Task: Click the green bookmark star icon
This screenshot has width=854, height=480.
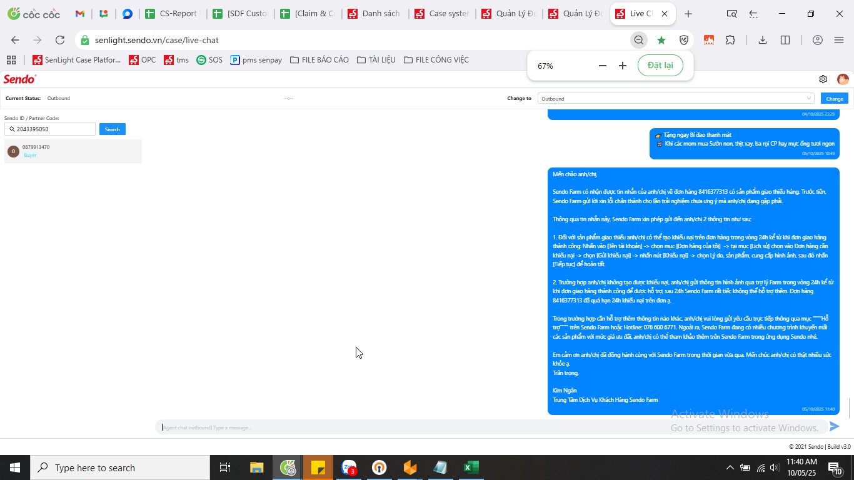Action: click(x=661, y=40)
